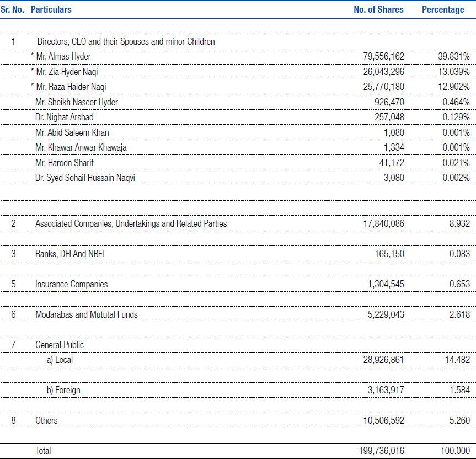
Task: Click percentage 0.021%
Action: [456, 163]
